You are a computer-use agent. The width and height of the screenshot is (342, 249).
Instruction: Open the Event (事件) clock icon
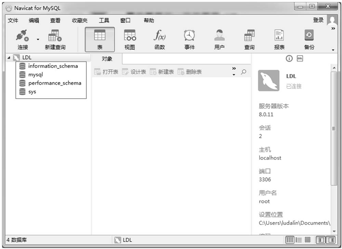point(189,35)
